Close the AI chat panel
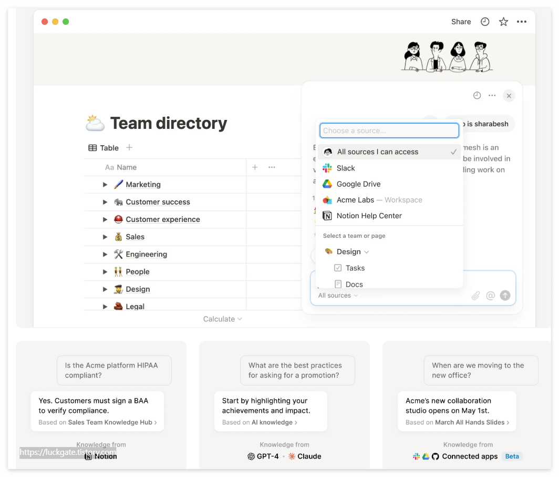The image size is (559, 477). [x=509, y=96]
